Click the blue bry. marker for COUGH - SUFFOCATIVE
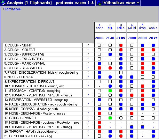Screen dimensions: 159x139 110,54
